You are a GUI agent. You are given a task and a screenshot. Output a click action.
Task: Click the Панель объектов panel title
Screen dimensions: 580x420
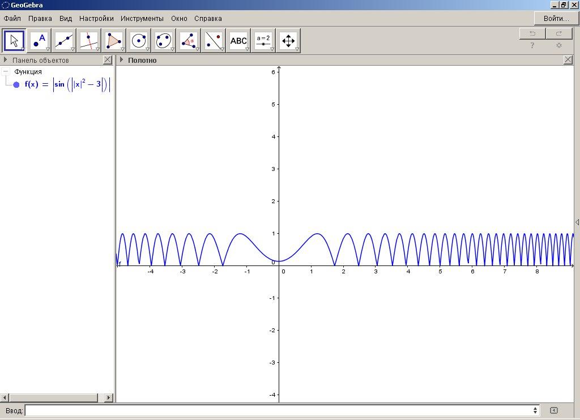click(x=41, y=60)
